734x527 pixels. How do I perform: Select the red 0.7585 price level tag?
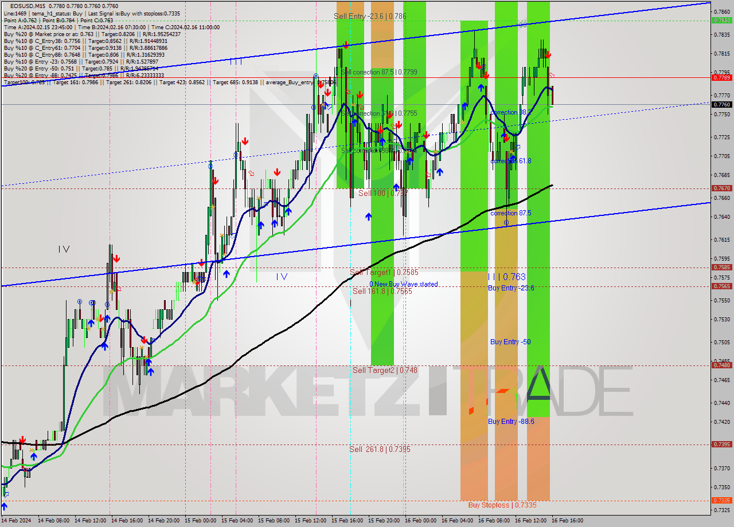coord(721,268)
